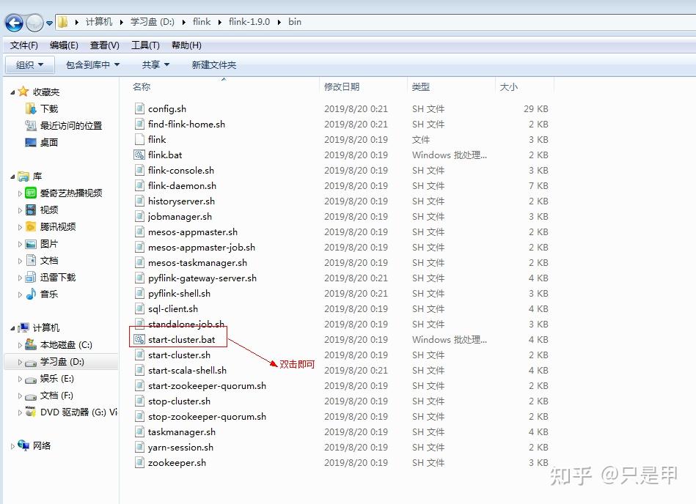This screenshot has height=504, width=696.
Task: Click the Back navigation arrow button
Action: point(14,23)
